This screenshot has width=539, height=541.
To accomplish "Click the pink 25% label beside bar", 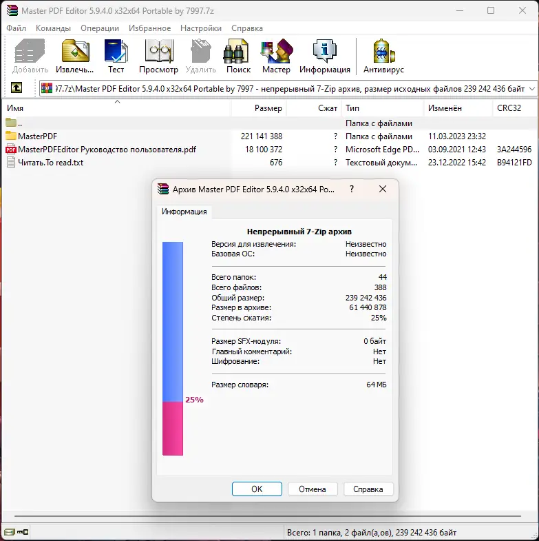I will [x=194, y=400].
